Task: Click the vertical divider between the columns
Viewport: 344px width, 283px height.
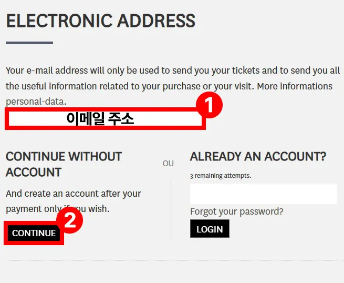Action: 171,210
